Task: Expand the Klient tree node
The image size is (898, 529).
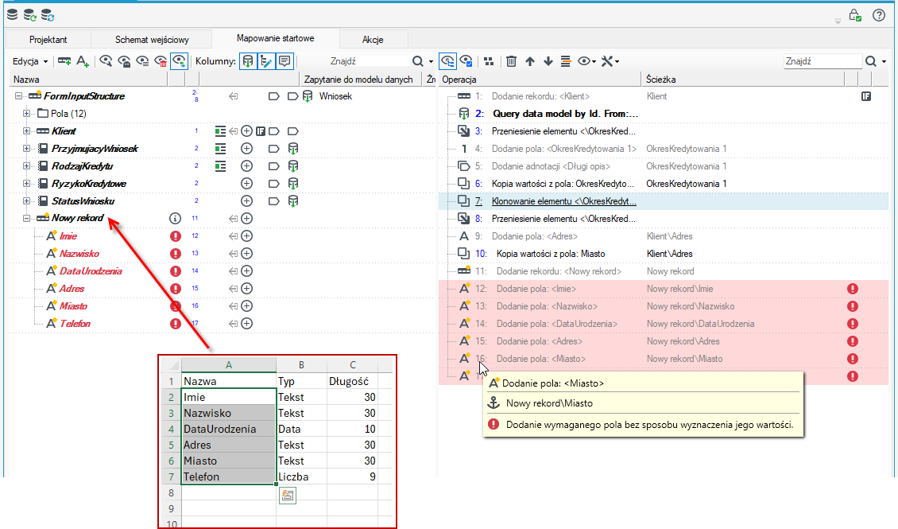Action: 26,131
